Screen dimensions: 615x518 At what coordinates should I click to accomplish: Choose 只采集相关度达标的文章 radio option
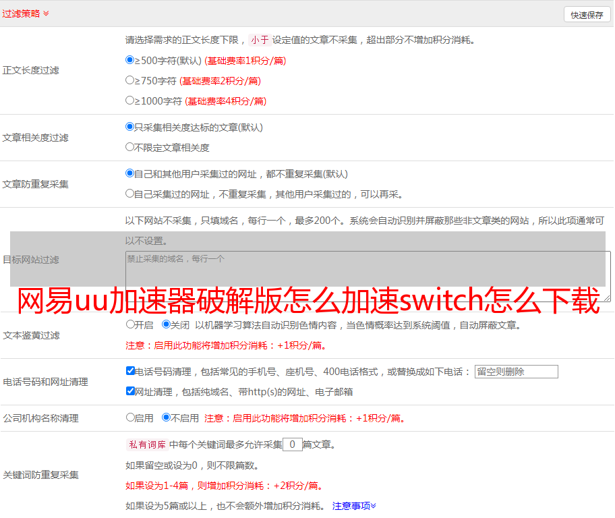[129, 127]
